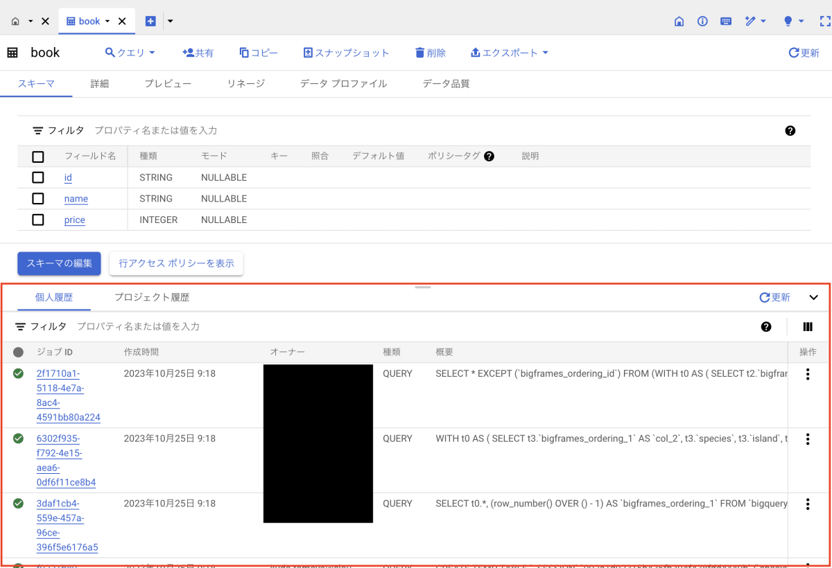The width and height of the screenshot is (832, 568).
Task: Click green success icon of job 3daf1cb4
Action: 18,504
